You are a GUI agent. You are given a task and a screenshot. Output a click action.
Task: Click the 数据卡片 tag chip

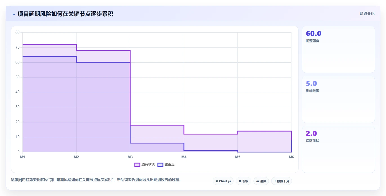[x=282, y=181]
